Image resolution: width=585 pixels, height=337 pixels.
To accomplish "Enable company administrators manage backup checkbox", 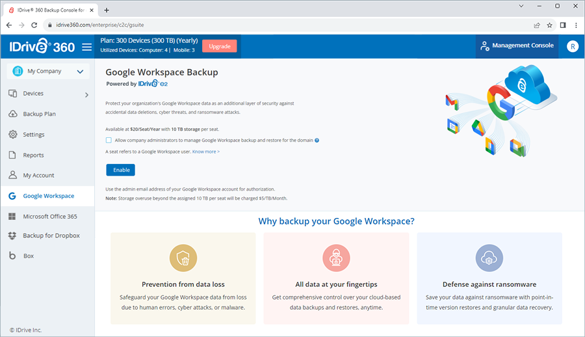I will click(109, 141).
